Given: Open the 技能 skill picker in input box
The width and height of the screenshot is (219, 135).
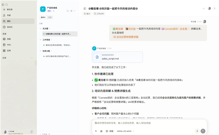Looking at the screenshot, I should pyautogui.click(x=109, y=131).
